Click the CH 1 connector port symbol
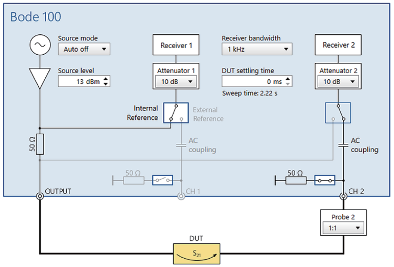This screenshot has height=267, width=394. [181, 196]
